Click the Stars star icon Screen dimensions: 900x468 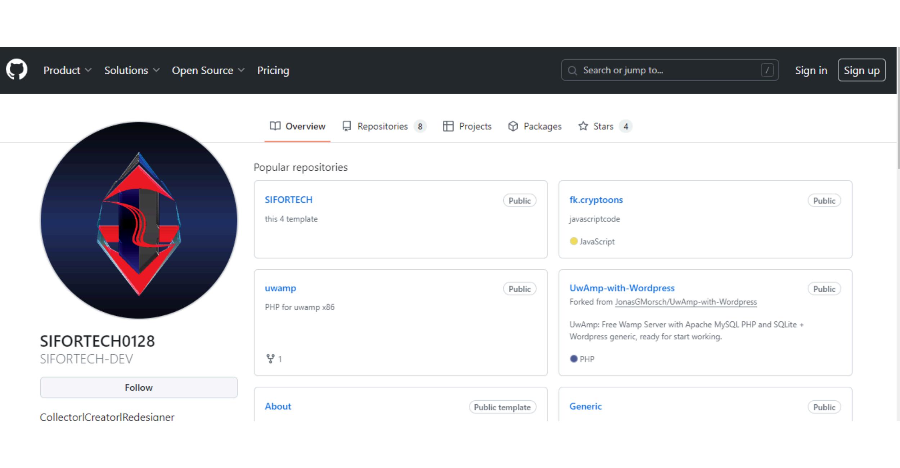(x=584, y=126)
